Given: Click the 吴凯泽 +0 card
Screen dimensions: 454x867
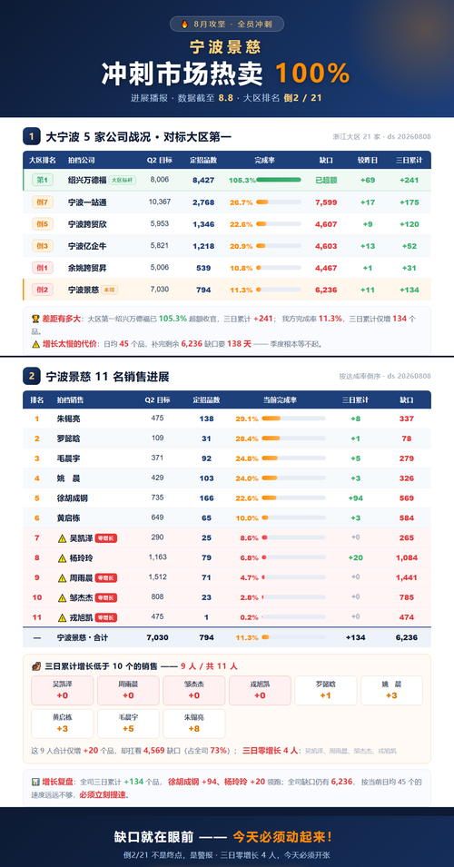Looking at the screenshot, I should [63, 691].
